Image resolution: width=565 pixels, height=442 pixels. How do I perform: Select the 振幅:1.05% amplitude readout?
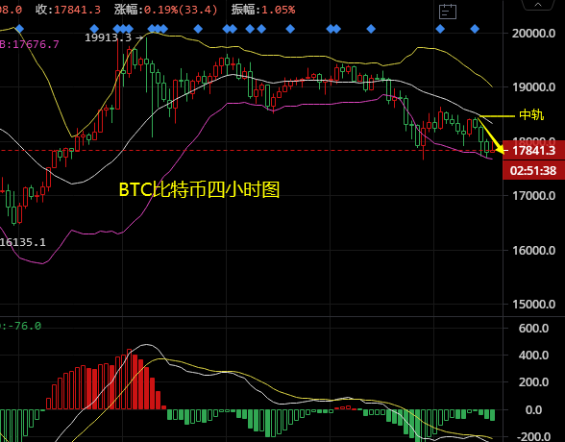pyautogui.click(x=263, y=10)
